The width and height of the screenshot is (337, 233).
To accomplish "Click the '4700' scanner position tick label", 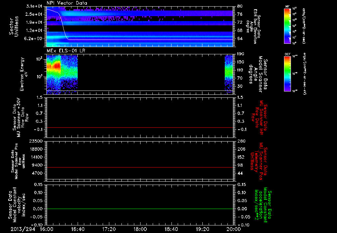I will click(37, 173).
